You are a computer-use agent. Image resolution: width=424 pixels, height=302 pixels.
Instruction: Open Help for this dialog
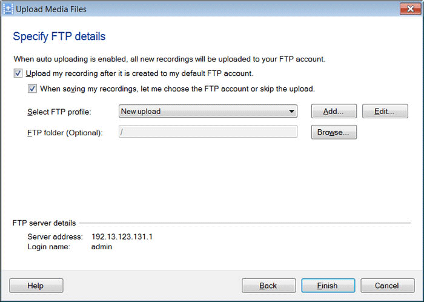[36, 286]
